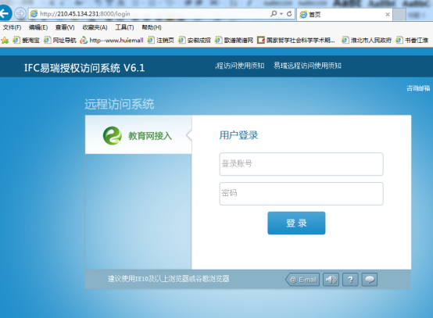Viewport: 433px width, 318px height.
Task: Click the refresh icon in address bar
Action: click(289, 13)
